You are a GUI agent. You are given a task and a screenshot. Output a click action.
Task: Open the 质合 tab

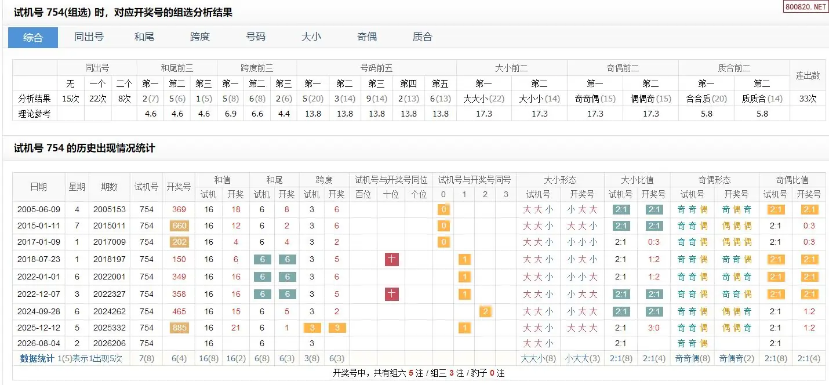pyautogui.click(x=423, y=37)
